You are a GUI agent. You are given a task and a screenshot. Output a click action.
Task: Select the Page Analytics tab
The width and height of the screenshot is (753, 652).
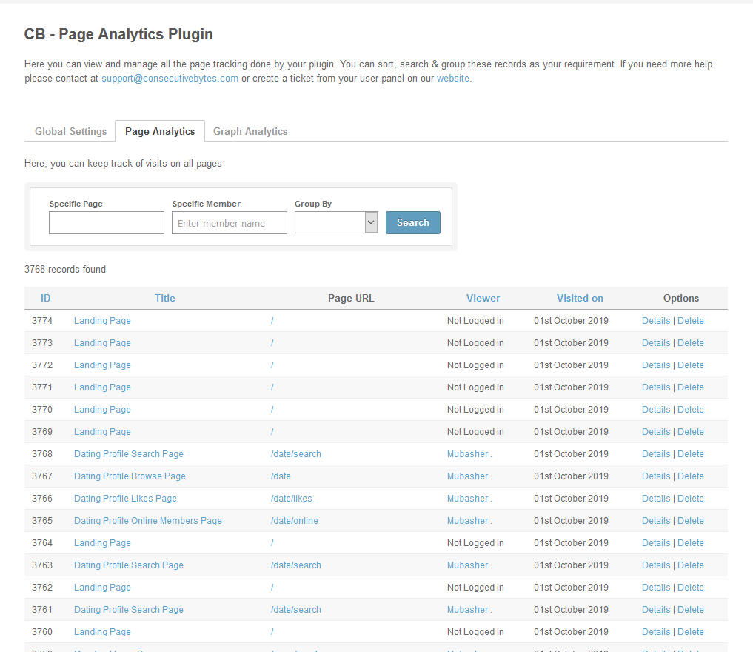point(160,131)
